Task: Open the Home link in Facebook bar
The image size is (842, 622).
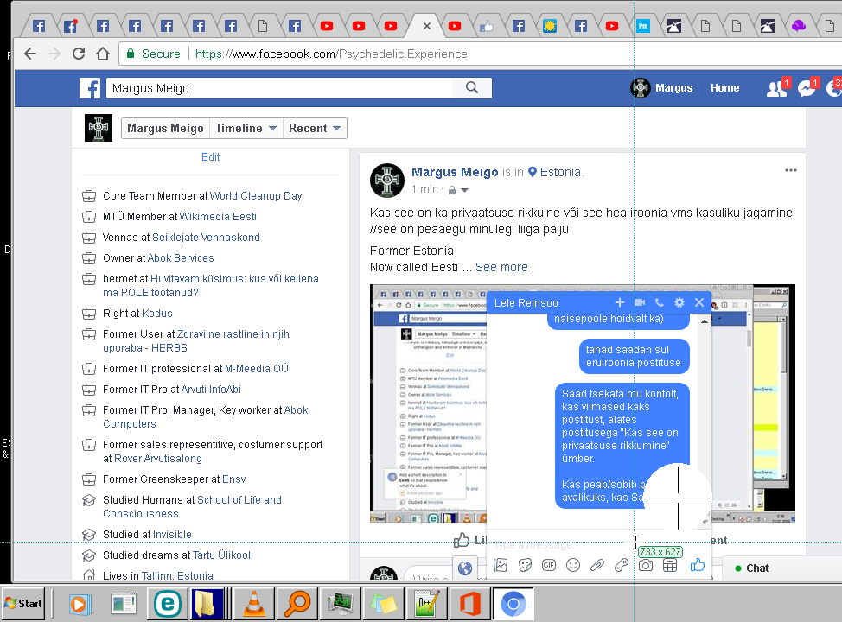Action: click(725, 88)
